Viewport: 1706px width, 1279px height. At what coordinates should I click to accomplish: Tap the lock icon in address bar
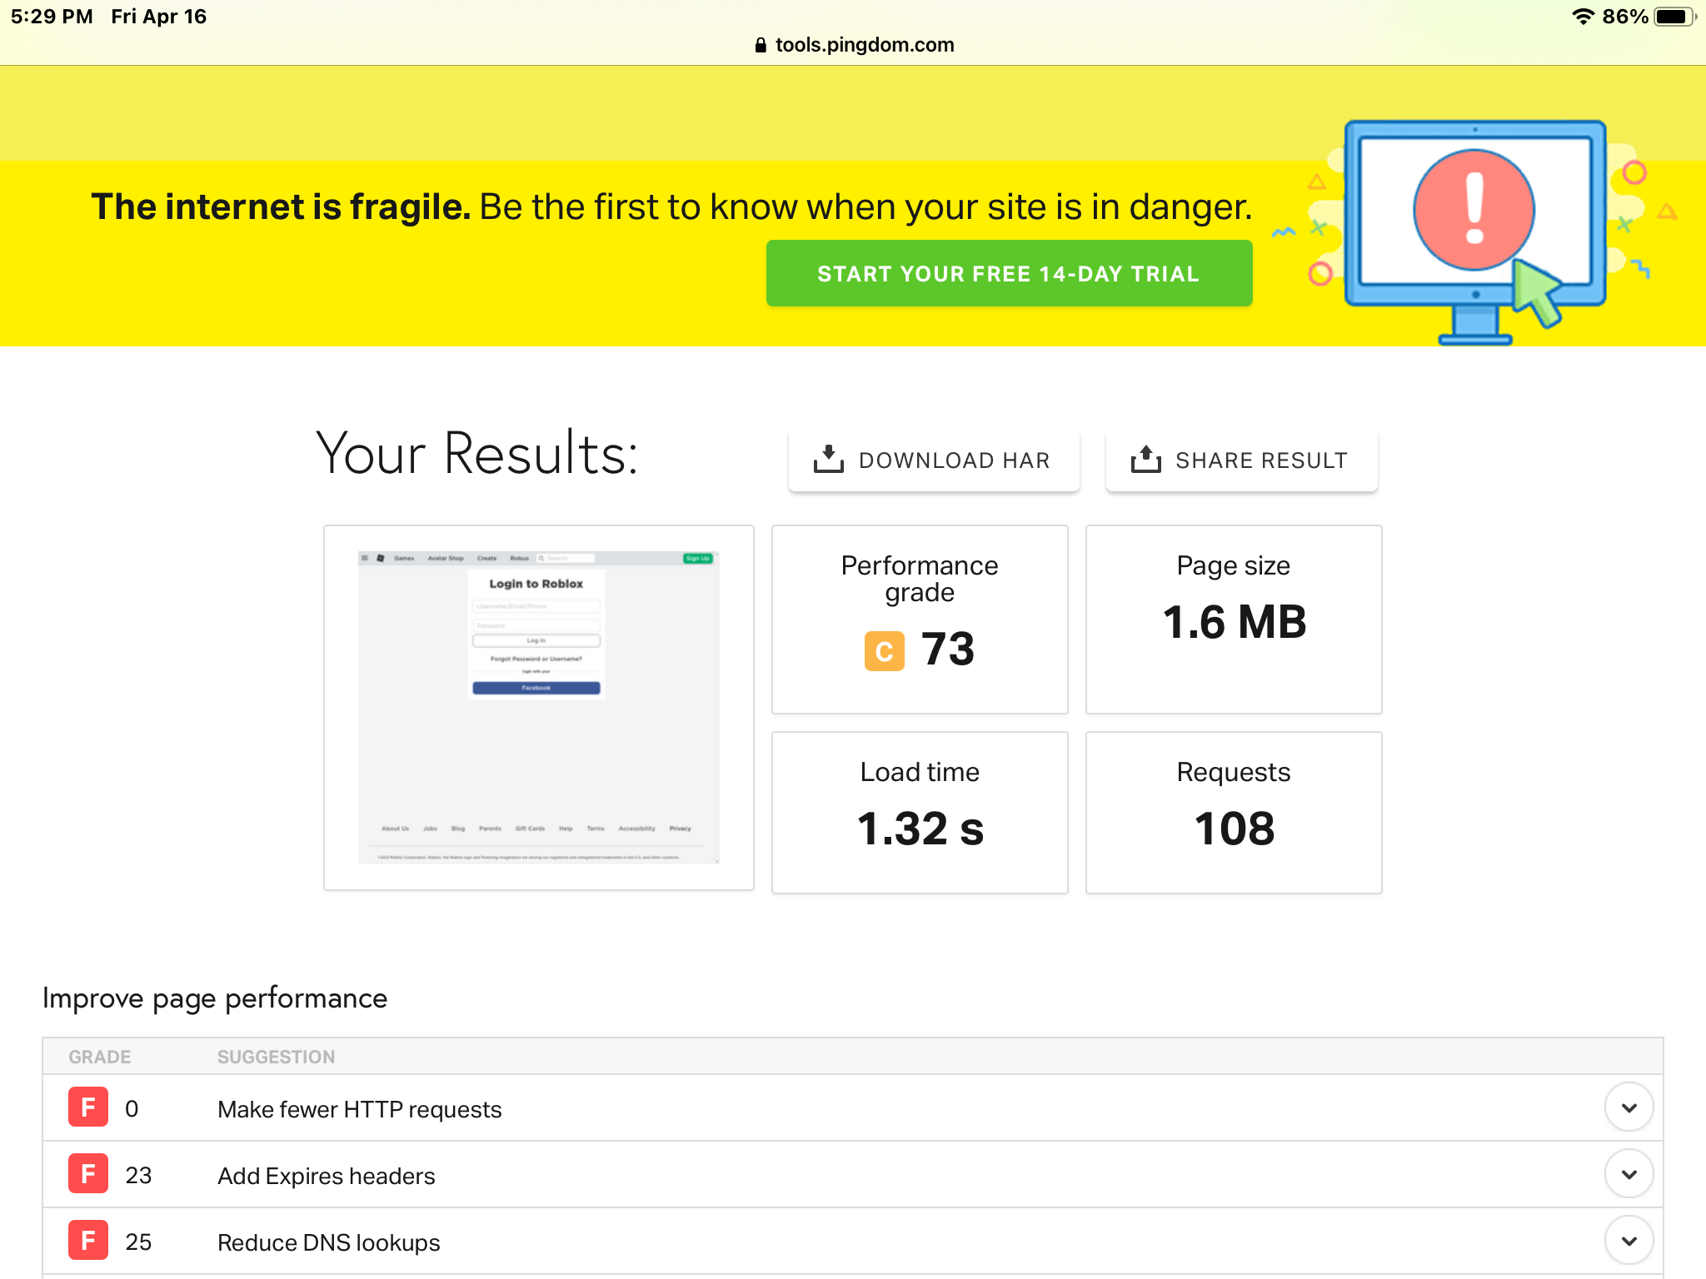pos(760,45)
